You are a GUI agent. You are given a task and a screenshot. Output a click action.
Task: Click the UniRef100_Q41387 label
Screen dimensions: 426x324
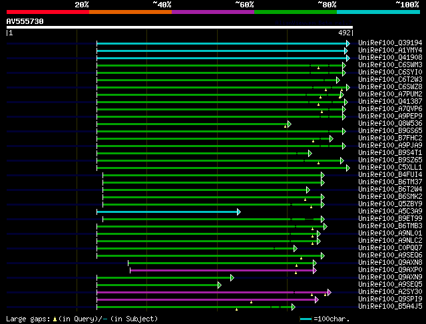click(390, 101)
